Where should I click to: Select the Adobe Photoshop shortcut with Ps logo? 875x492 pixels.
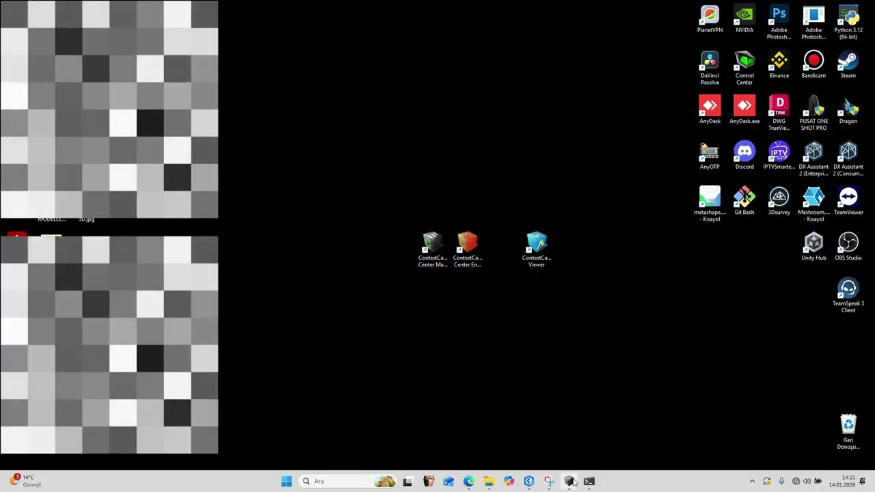[x=779, y=23]
